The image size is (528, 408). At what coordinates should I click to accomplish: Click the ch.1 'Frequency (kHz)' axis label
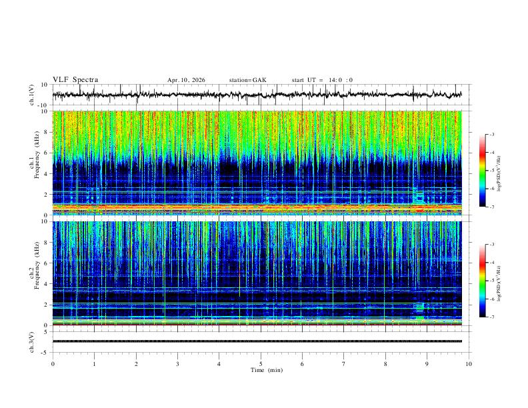[37, 155]
